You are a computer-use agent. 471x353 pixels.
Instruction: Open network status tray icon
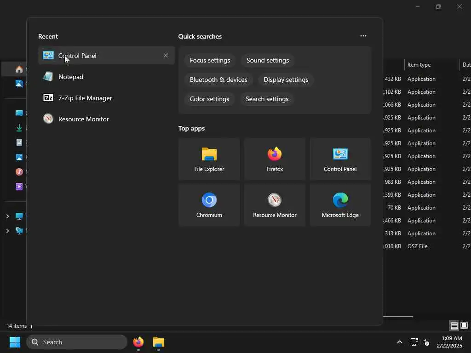[414, 342]
